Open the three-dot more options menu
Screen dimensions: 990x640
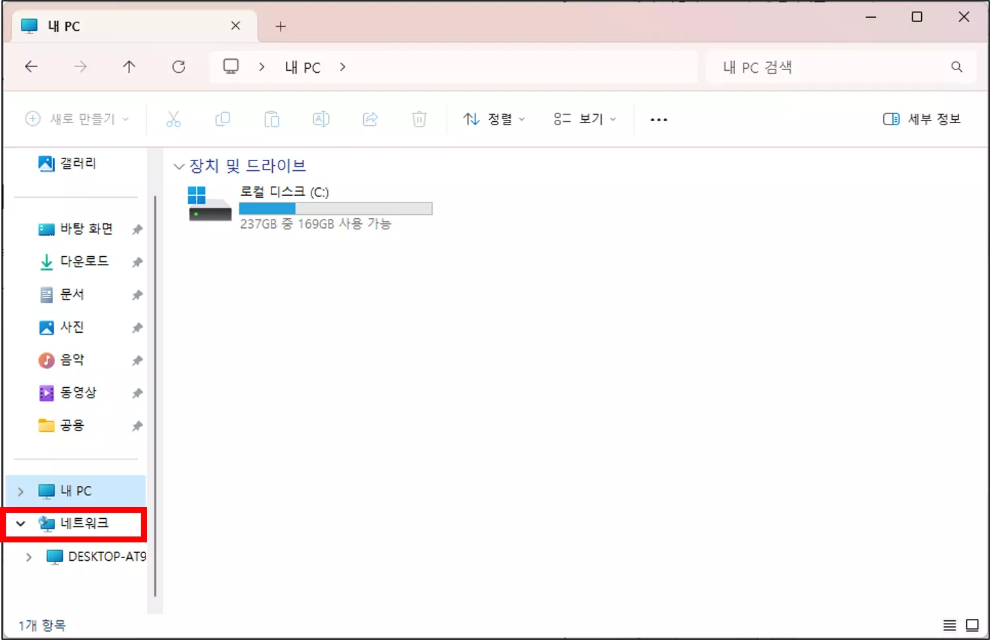pyautogui.click(x=658, y=120)
